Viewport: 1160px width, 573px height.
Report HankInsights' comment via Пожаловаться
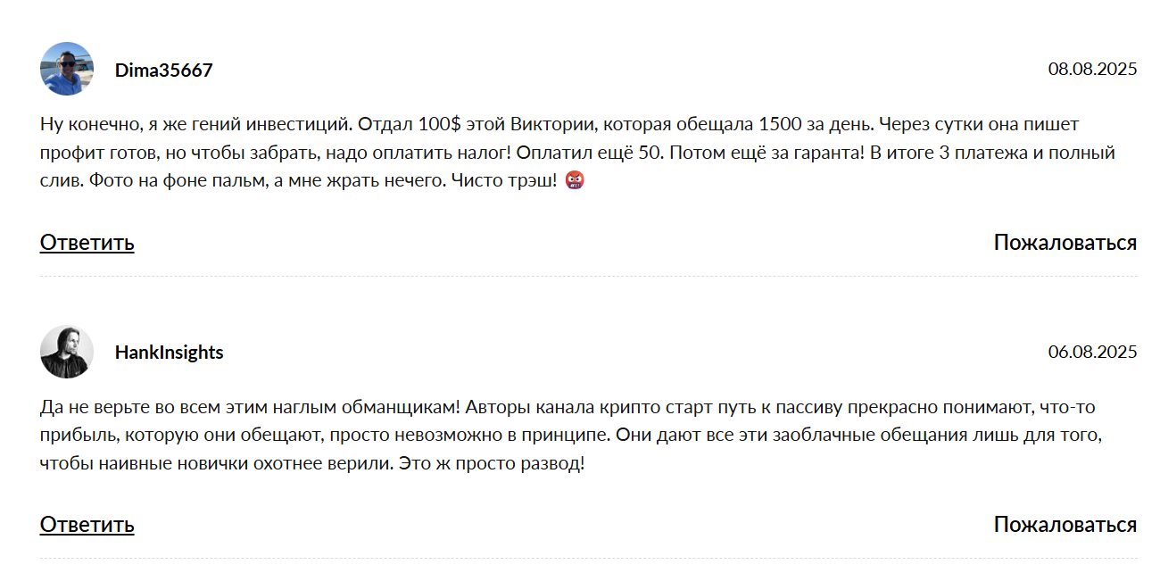click(1065, 524)
